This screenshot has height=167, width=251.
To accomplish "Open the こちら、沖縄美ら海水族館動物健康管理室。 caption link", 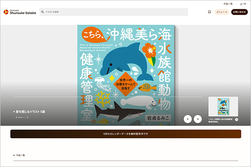I will (220, 121).
